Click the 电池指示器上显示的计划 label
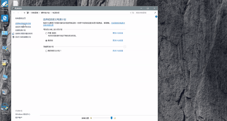227x121 pixels. click(x=53, y=29)
